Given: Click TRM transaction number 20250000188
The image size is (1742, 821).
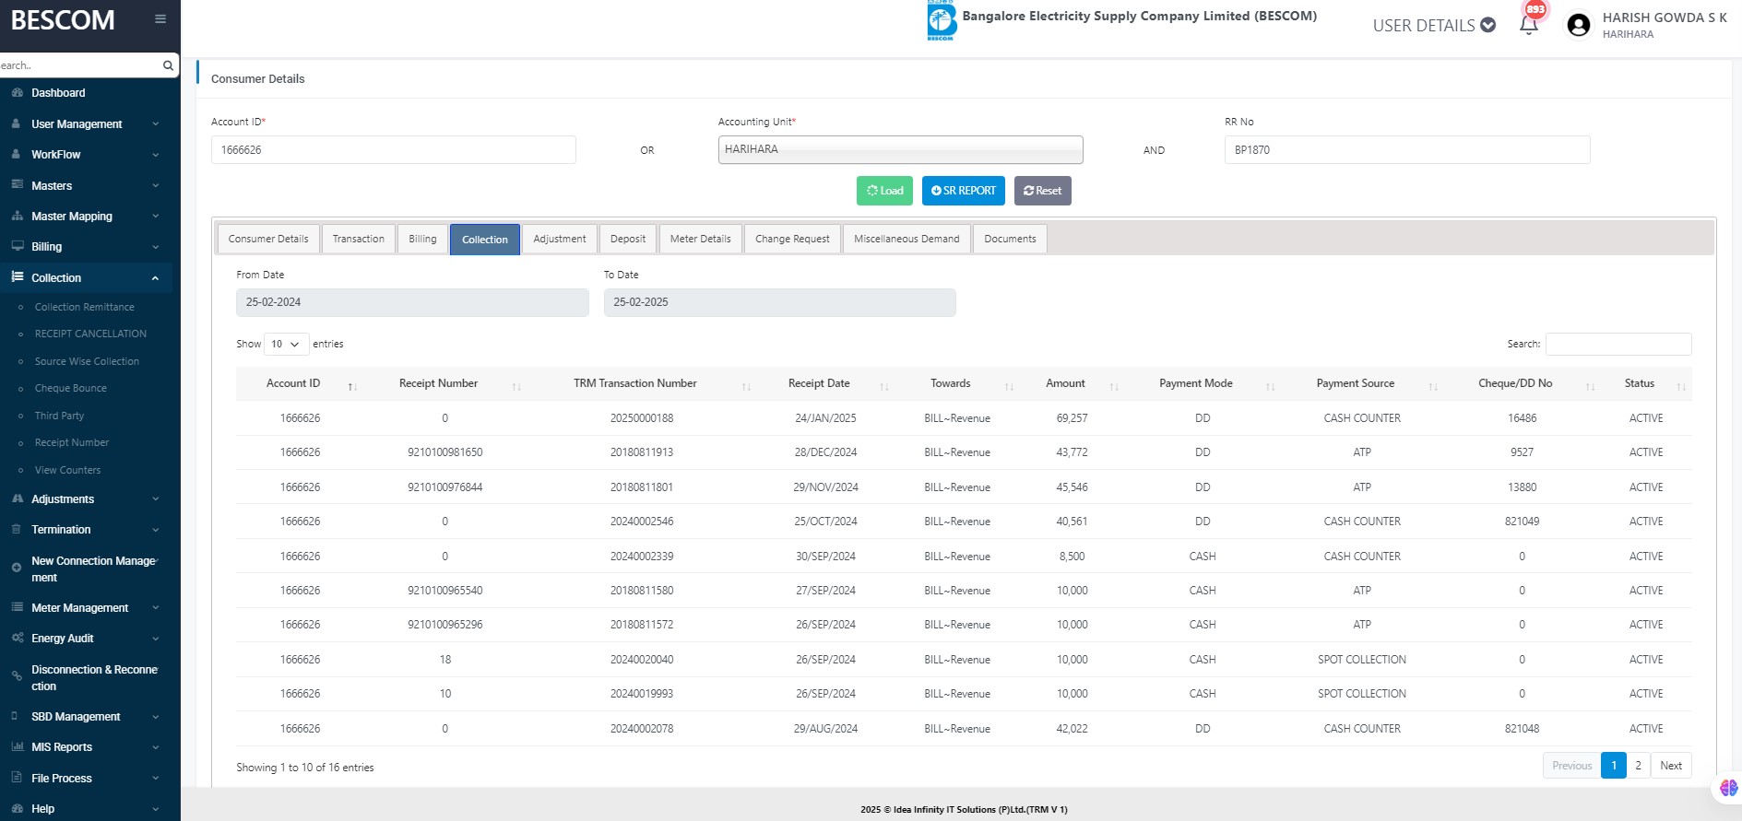Looking at the screenshot, I should [x=642, y=418].
